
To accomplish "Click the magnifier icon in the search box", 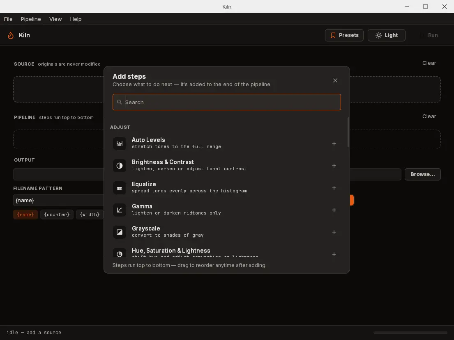I will pyautogui.click(x=119, y=102).
